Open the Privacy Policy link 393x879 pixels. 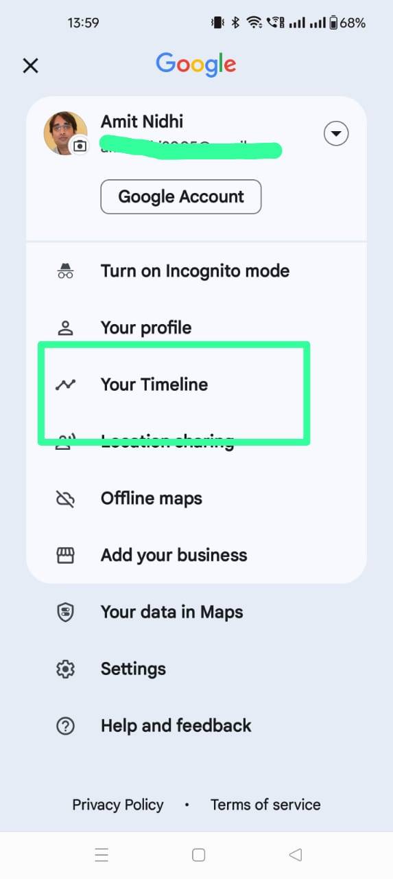click(x=118, y=804)
